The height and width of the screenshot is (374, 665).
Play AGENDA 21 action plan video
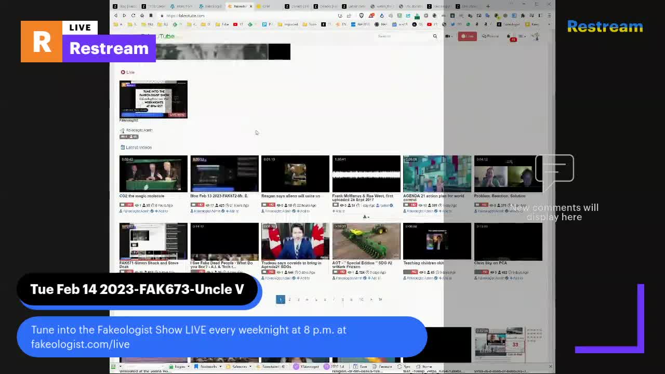click(x=437, y=174)
